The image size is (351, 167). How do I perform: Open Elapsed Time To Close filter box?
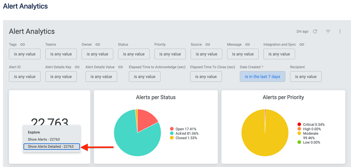[206, 76]
